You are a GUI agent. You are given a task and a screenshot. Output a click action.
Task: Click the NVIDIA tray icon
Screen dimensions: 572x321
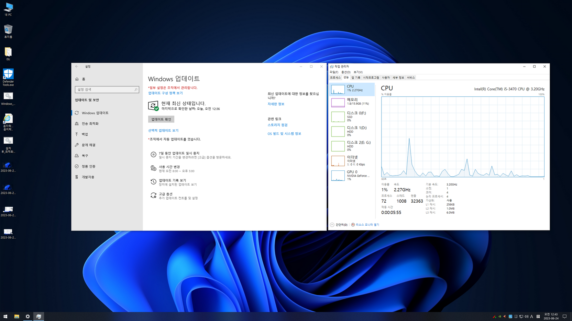pos(499,317)
